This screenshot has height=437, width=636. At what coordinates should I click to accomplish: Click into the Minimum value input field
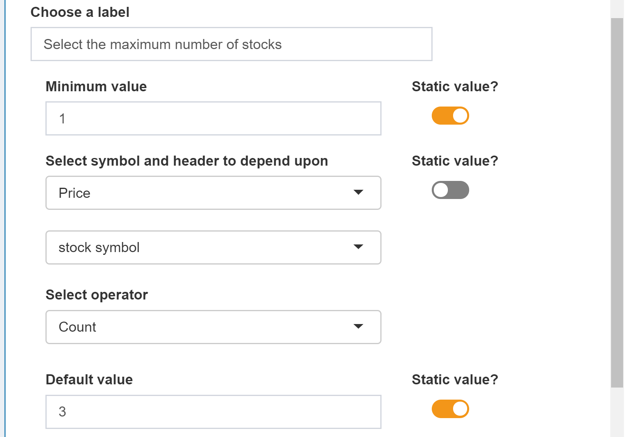point(213,119)
